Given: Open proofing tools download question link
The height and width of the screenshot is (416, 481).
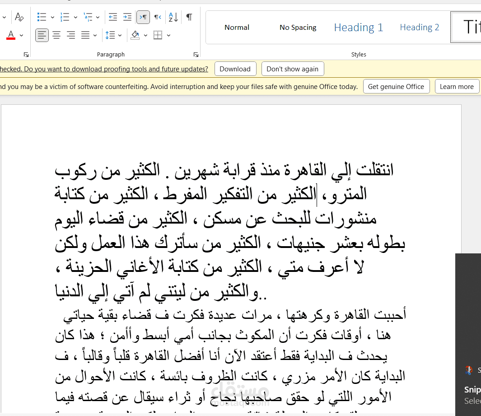Looking at the screenshot, I should pos(104,69).
